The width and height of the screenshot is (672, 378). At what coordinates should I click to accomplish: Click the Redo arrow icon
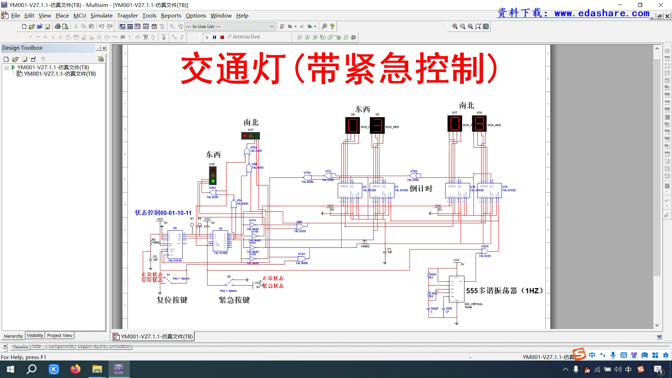pos(110,26)
